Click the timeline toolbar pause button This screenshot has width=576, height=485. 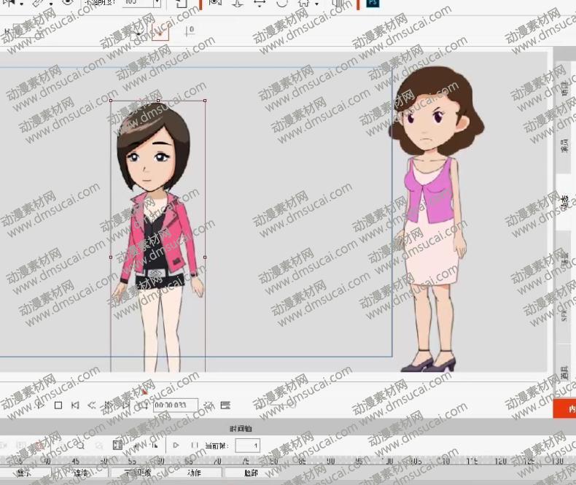(x=195, y=446)
